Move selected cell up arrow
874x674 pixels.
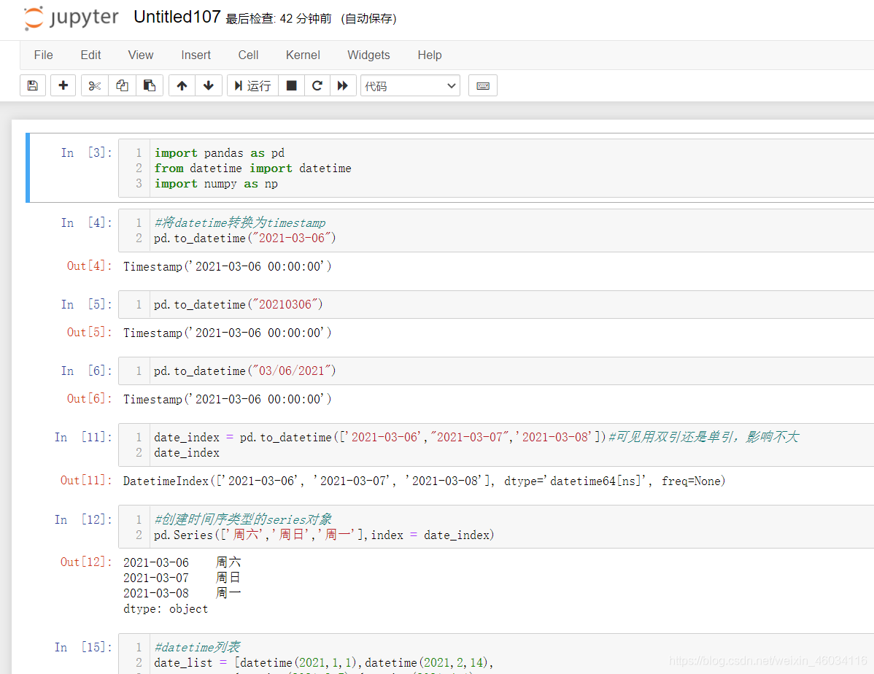tap(182, 85)
